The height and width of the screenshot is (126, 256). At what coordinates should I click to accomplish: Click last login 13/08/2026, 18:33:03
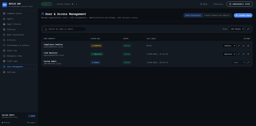157,54
